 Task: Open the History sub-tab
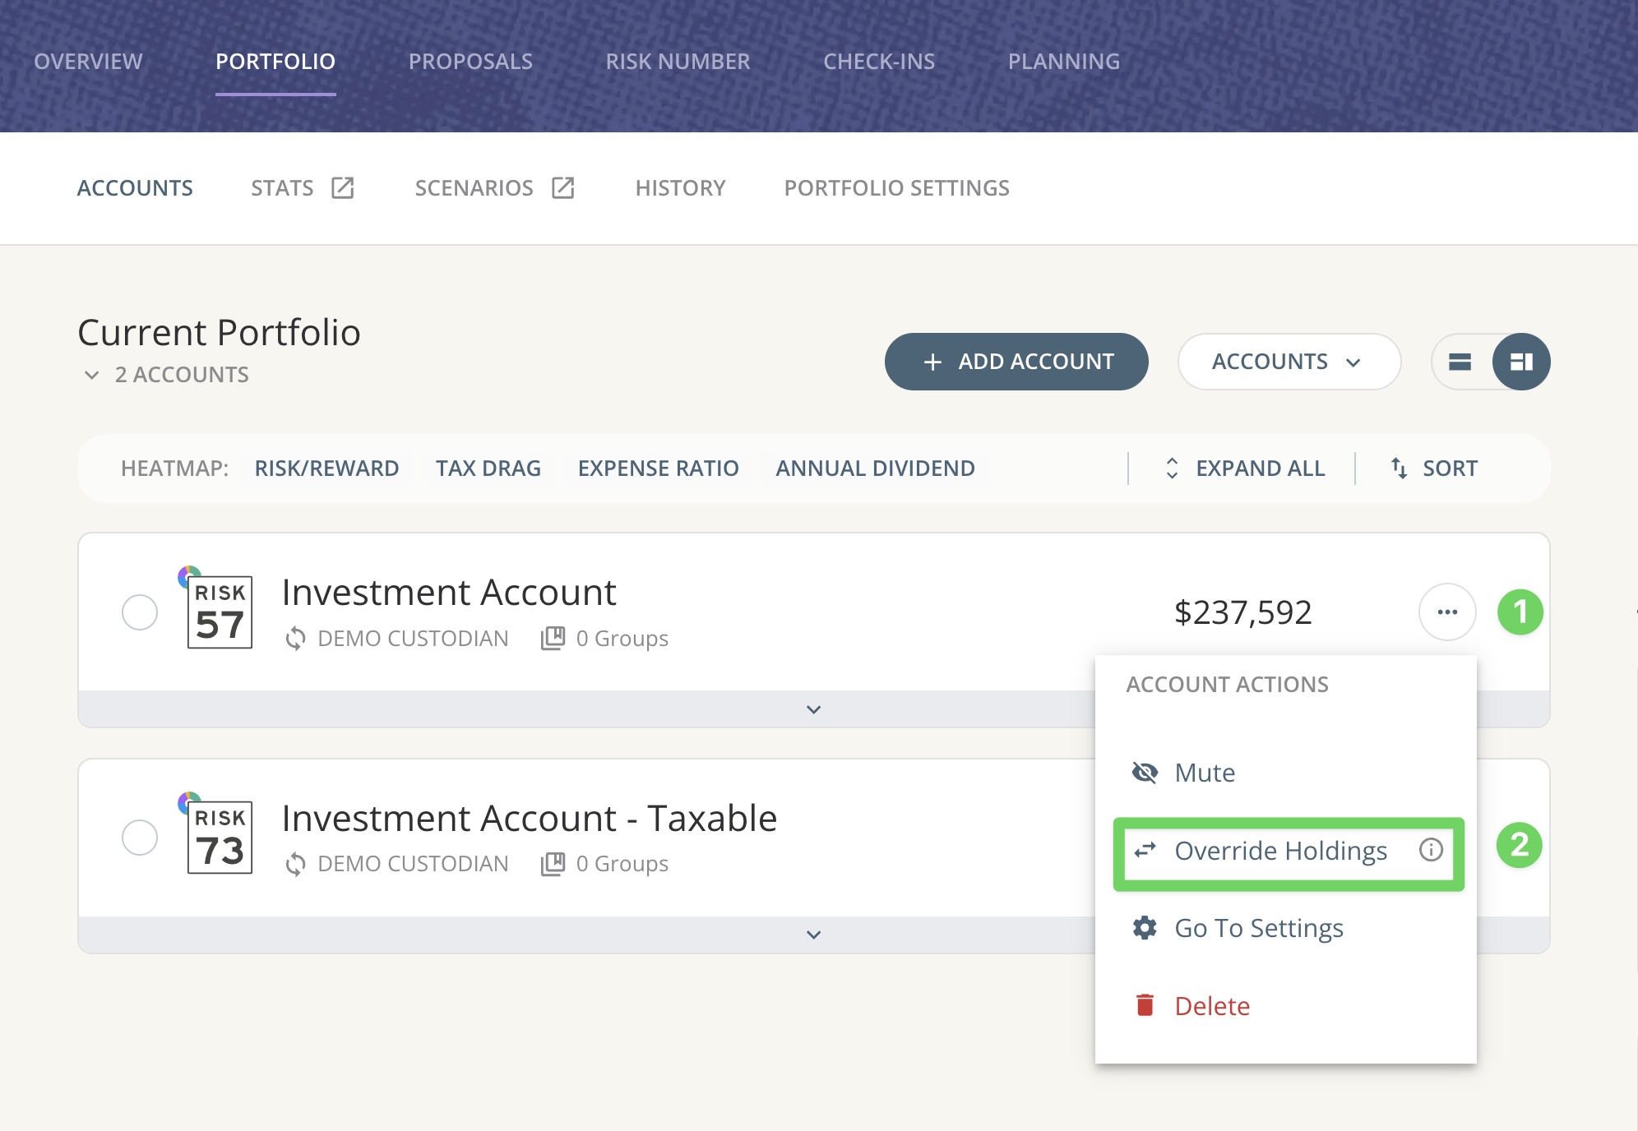click(x=680, y=188)
